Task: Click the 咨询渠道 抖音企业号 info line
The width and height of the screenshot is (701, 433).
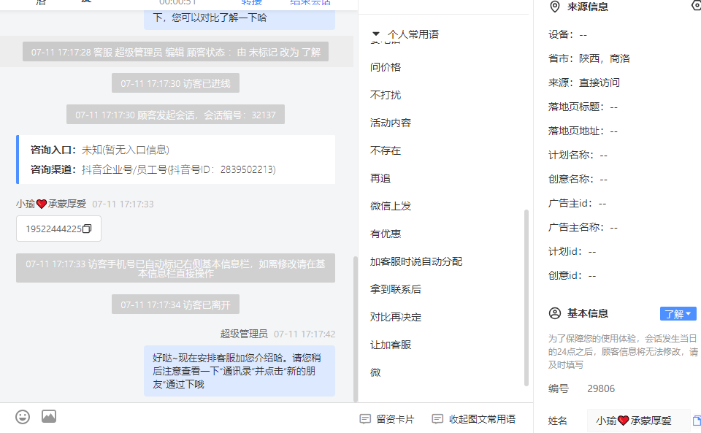Action: tap(153, 169)
